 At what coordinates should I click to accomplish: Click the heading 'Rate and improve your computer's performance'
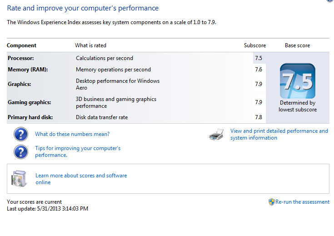coord(83,8)
